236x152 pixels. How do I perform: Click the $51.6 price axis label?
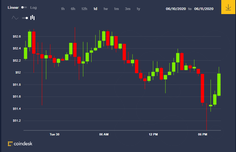pyautogui.click(x=17, y=97)
